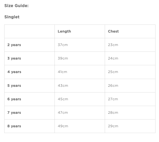The width and height of the screenshot is (159, 142).
Task: Click the 24cm chest cell
Action: [x=113, y=58]
